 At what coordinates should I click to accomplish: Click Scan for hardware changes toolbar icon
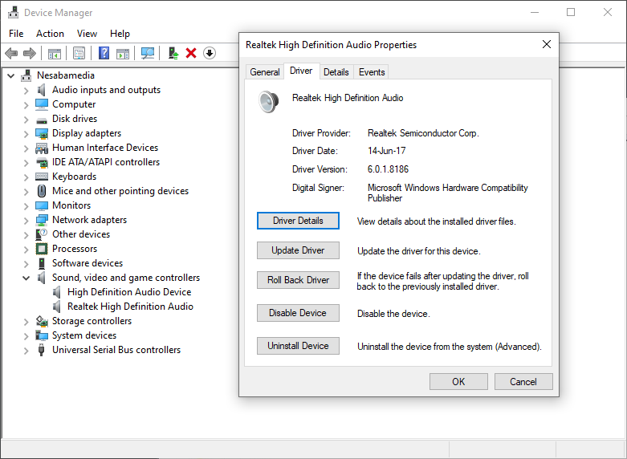tap(148, 53)
